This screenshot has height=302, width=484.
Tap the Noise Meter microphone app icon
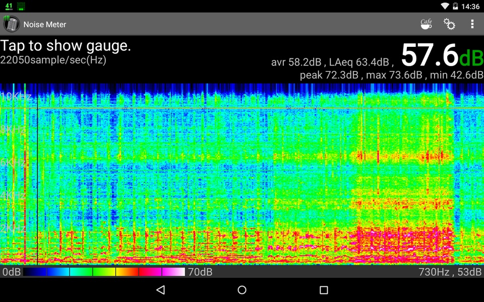coord(12,24)
